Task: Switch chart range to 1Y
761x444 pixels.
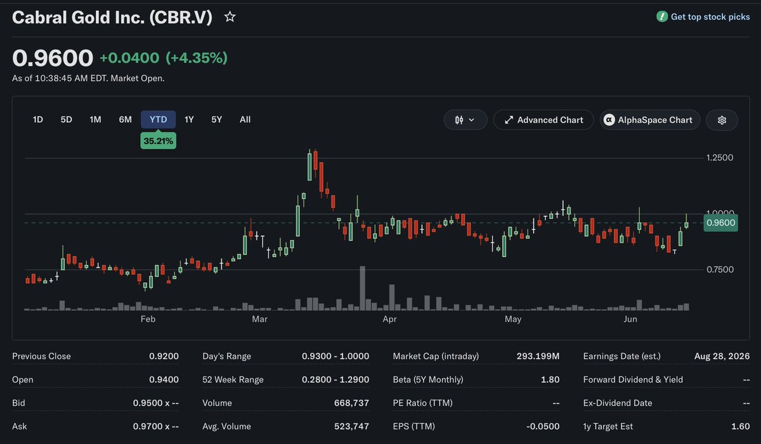Action: pos(189,119)
